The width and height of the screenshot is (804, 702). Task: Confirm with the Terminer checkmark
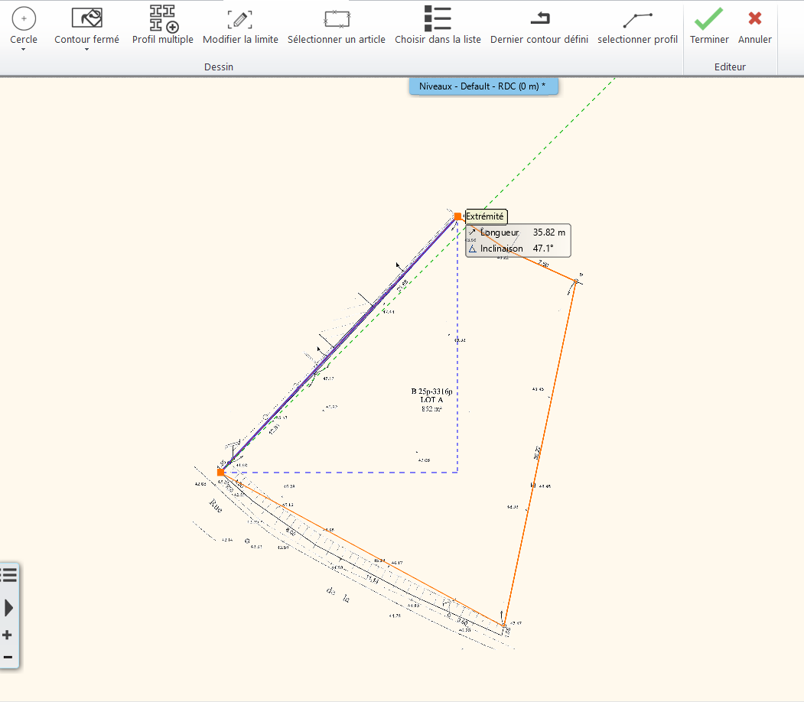pyautogui.click(x=708, y=26)
